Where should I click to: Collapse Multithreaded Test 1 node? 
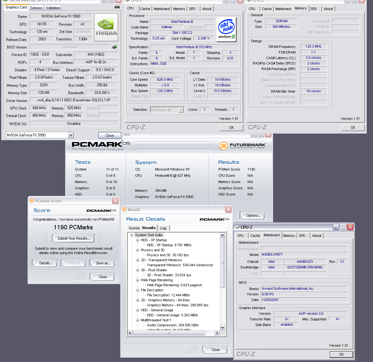tap(137, 320)
